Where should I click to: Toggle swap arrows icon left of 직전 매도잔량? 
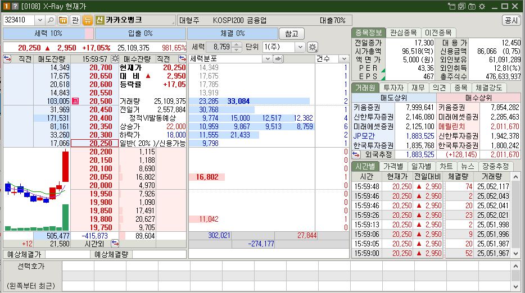click(7, 59)
